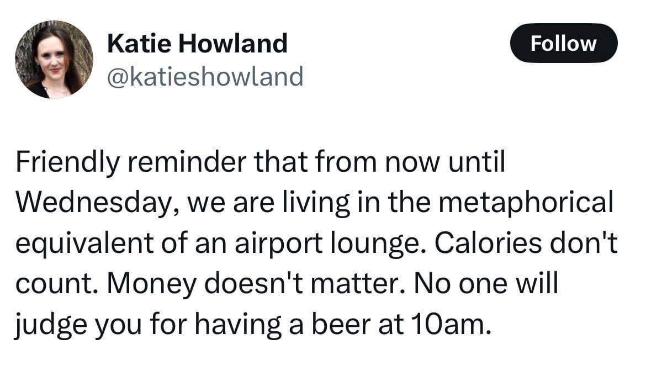The height and width of the screenshot is (376, 646).
Task: Open Katie Howland's profile picture
Action: 54,59
